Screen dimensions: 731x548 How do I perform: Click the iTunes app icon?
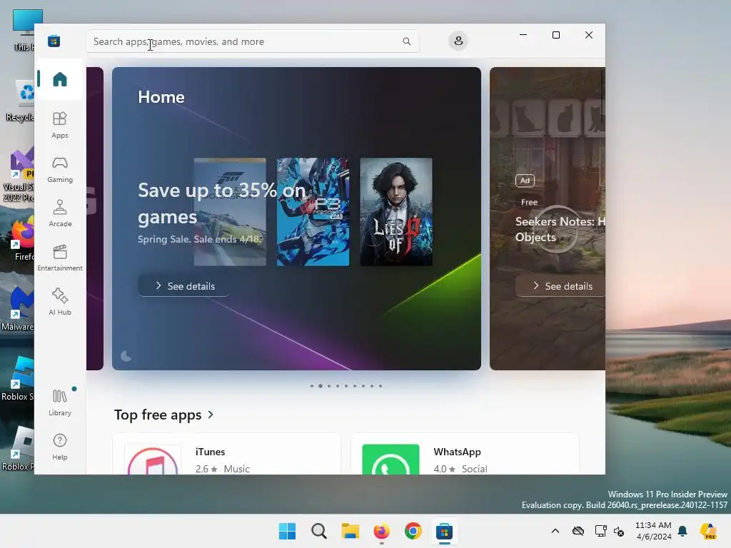pos(153,460)
